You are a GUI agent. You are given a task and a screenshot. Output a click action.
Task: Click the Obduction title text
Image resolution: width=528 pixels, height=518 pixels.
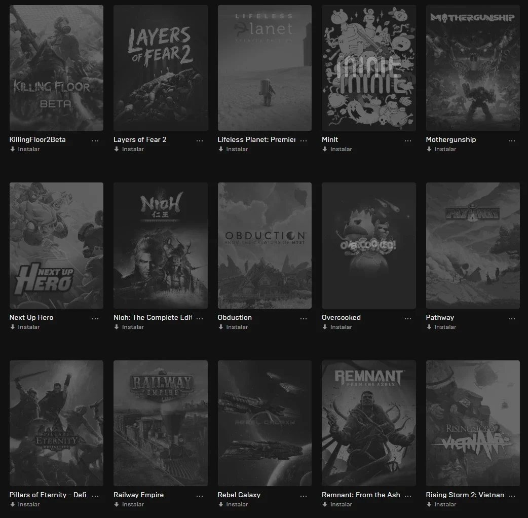(235, 317)
